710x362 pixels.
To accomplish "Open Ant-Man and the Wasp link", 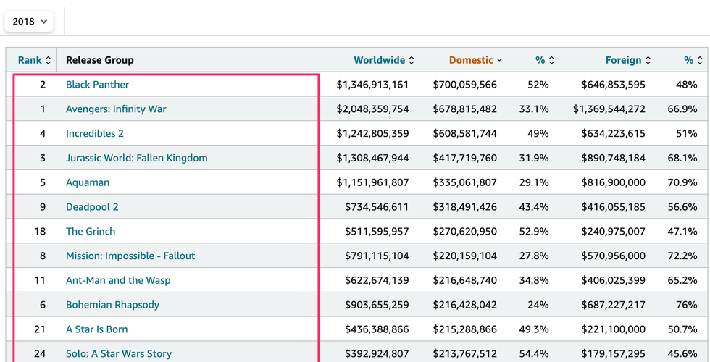I will [118, 280].
